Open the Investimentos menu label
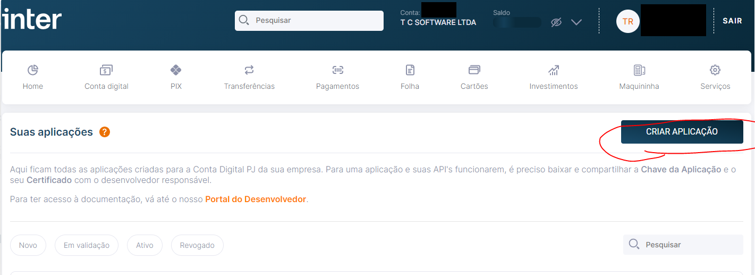 (554, 86)
